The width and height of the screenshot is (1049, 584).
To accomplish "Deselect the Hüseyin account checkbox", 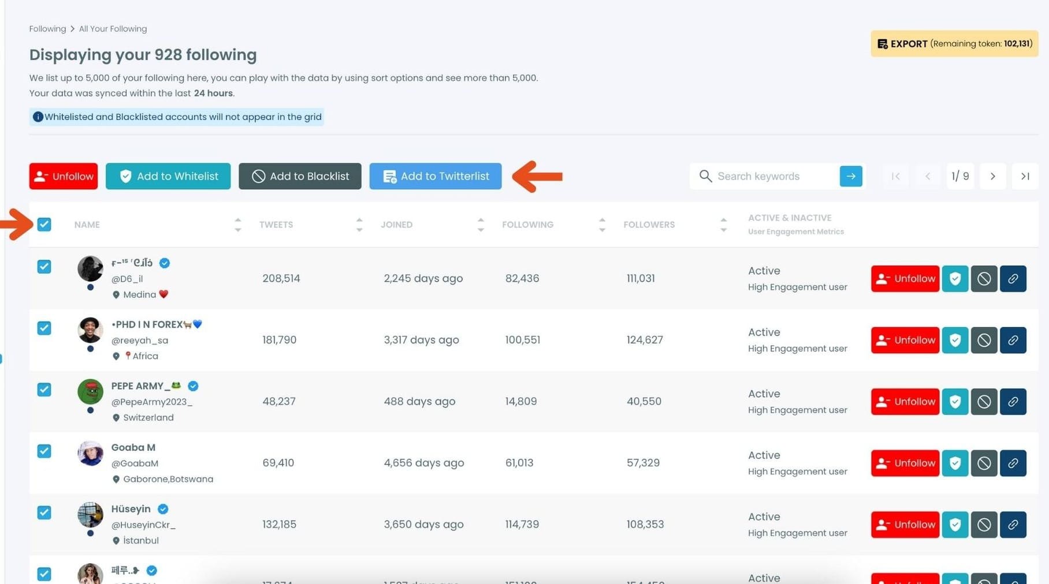I will (44, 512).
